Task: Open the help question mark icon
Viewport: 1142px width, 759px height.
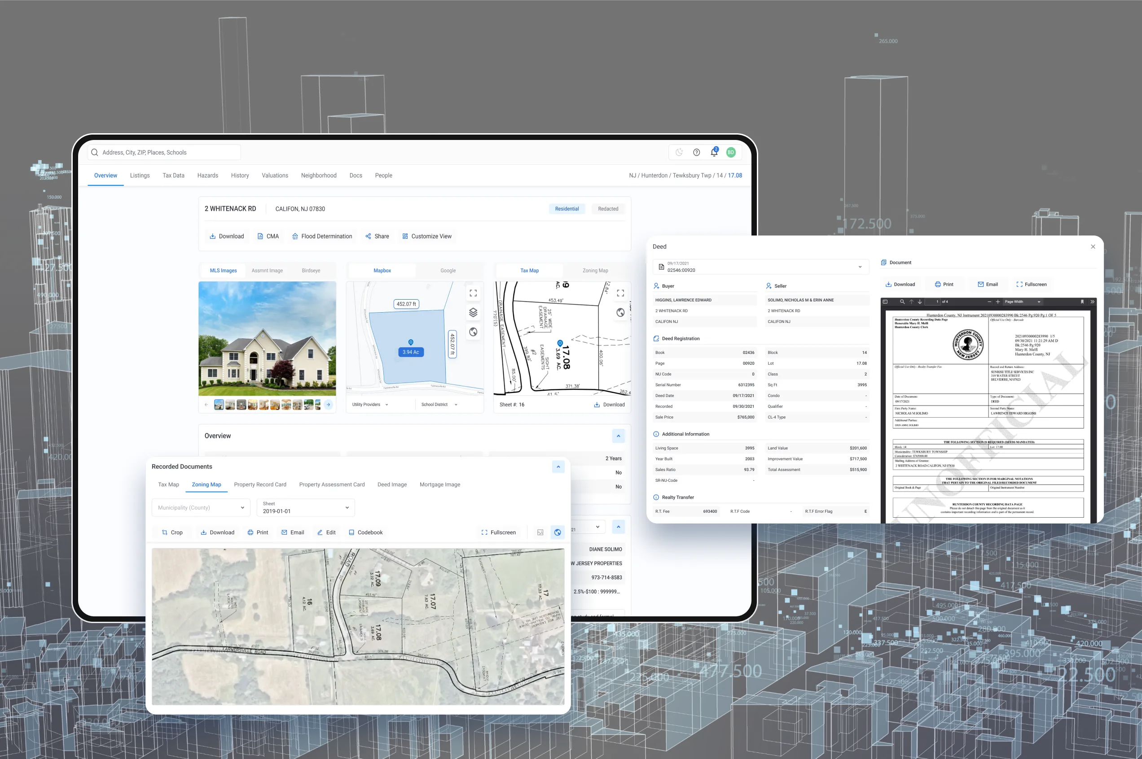Action: pyautogui.click(x=696, y=153)
